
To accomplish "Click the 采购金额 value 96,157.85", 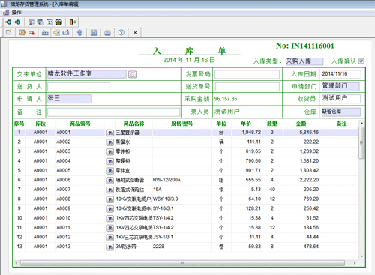I will [x=226, y=99].
